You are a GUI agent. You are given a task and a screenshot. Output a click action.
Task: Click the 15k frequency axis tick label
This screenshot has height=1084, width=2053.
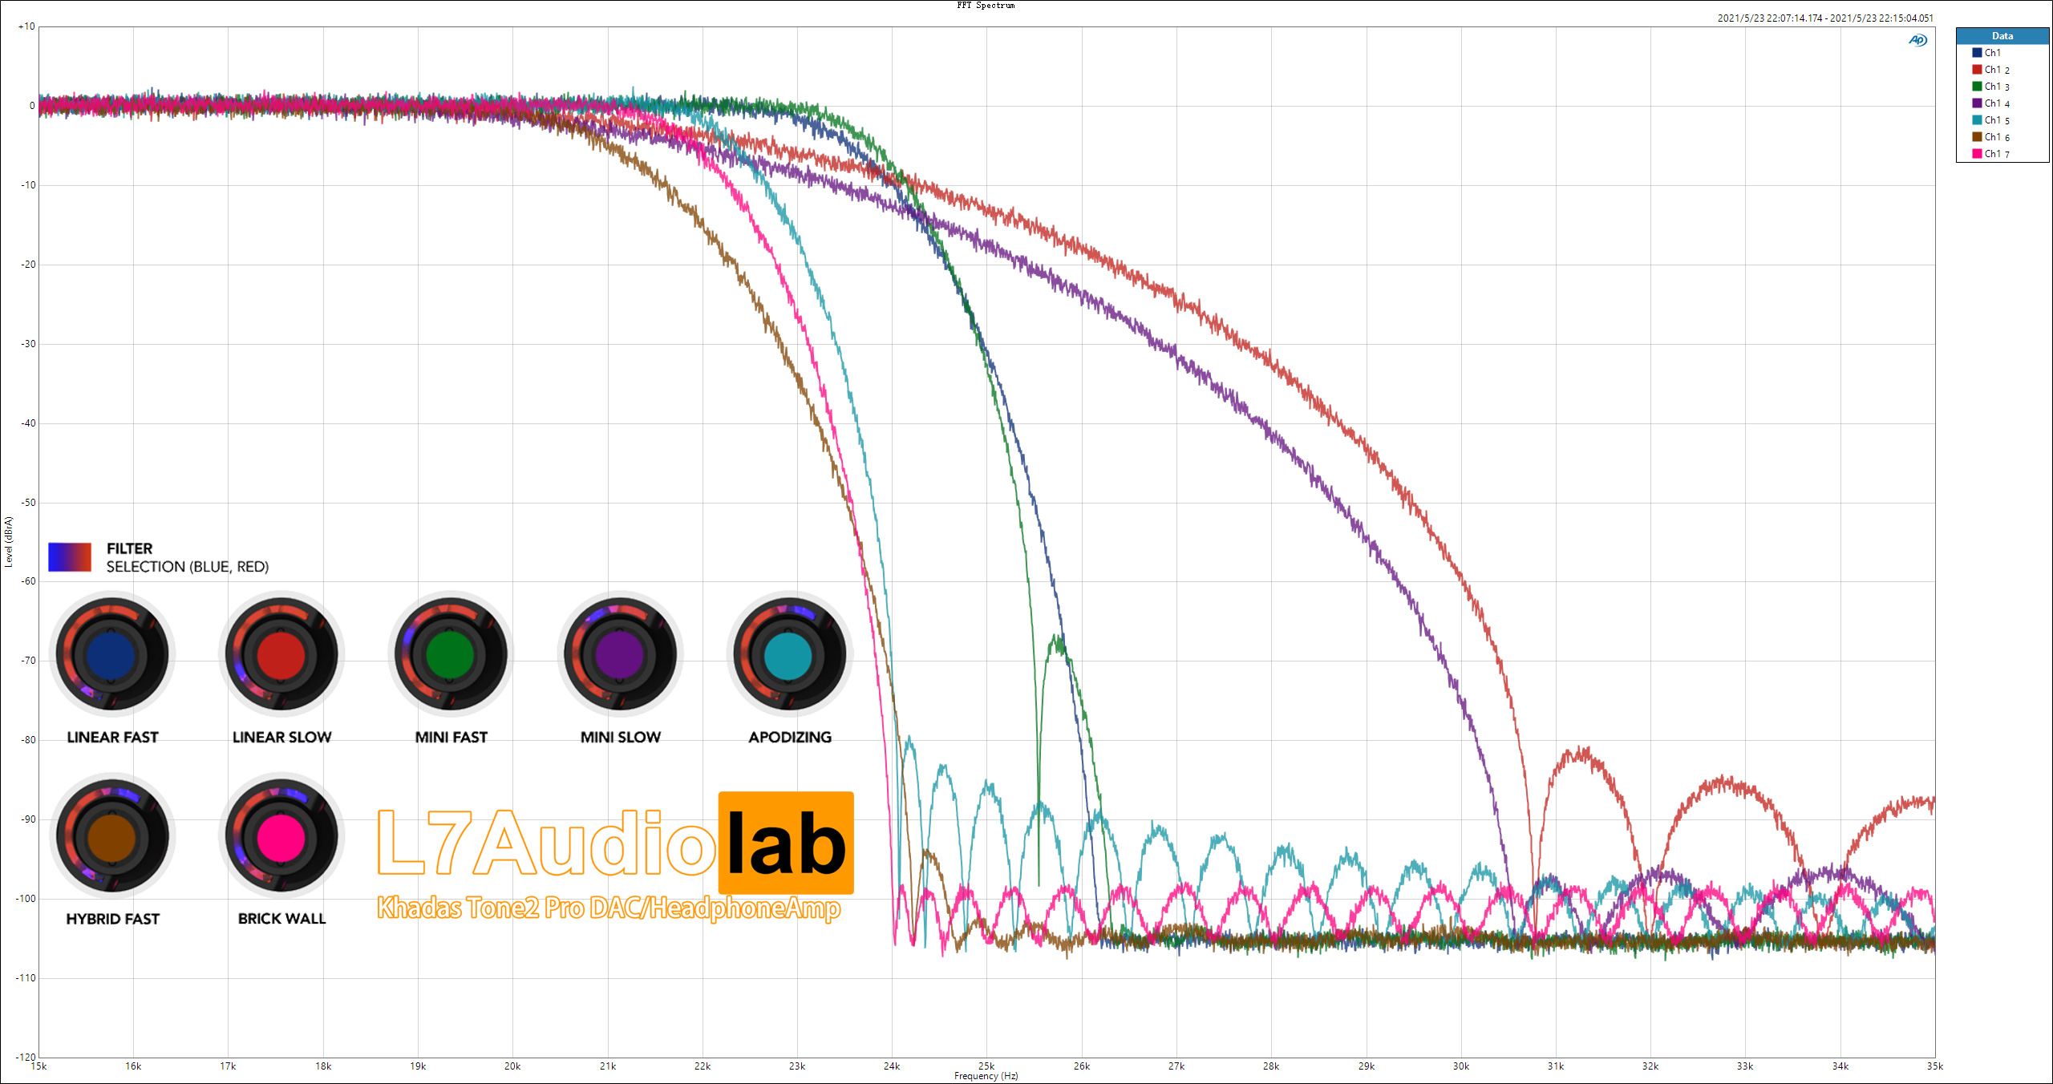tap(38, 1066)
